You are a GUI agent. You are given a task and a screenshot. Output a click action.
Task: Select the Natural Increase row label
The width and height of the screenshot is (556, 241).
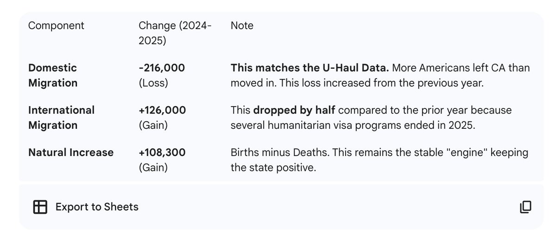coord(71,152)
